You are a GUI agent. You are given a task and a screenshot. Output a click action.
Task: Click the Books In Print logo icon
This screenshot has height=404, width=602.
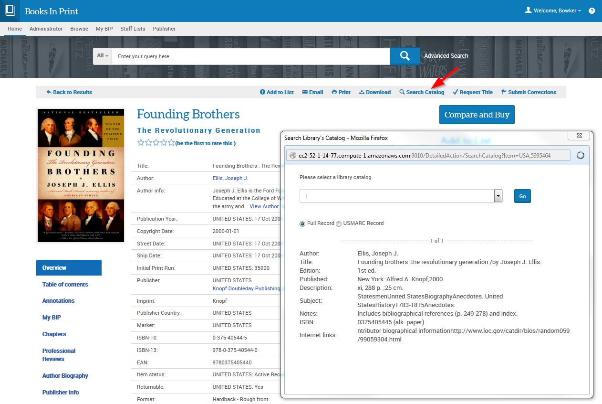[x=10, y=11]
